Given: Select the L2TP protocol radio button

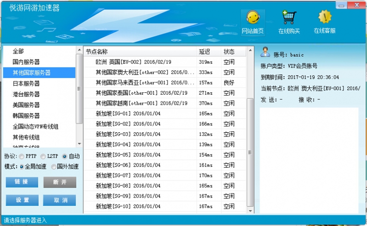Looking at the screenshot, I should point(43,156).
